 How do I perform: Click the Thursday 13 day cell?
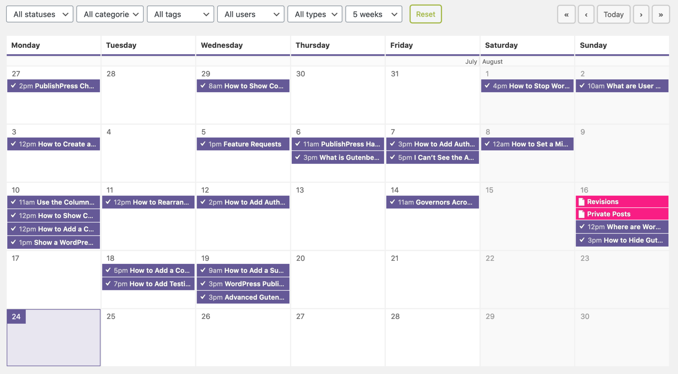click(338, 216)
